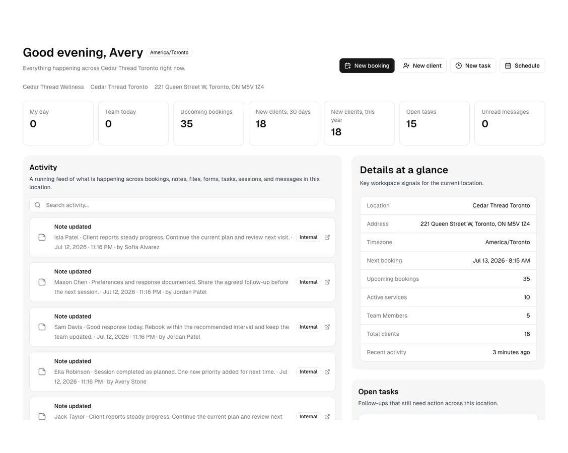The width and height of the screenshot is (568, 453).
Task: Open external link for Isla Patel note
Action: (x=327, y=237)
